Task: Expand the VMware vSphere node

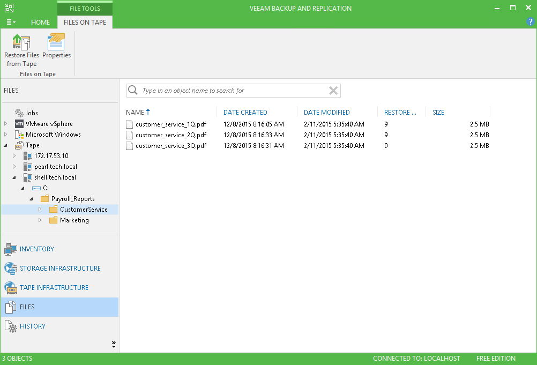Action: pyautogui.click(x=5, y=123)
